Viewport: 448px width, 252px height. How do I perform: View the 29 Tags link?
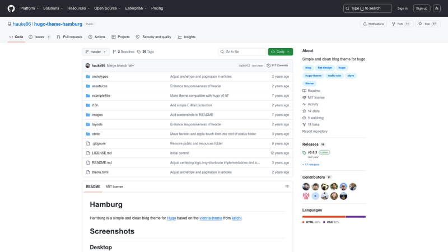146,52
